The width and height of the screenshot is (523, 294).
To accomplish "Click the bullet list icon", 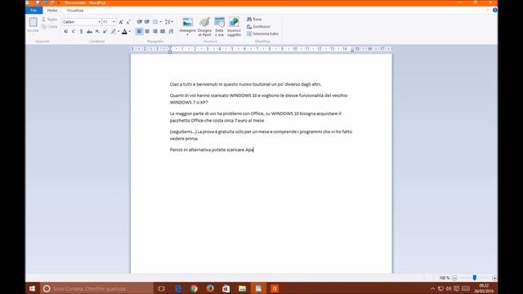I will pos(155,22).
